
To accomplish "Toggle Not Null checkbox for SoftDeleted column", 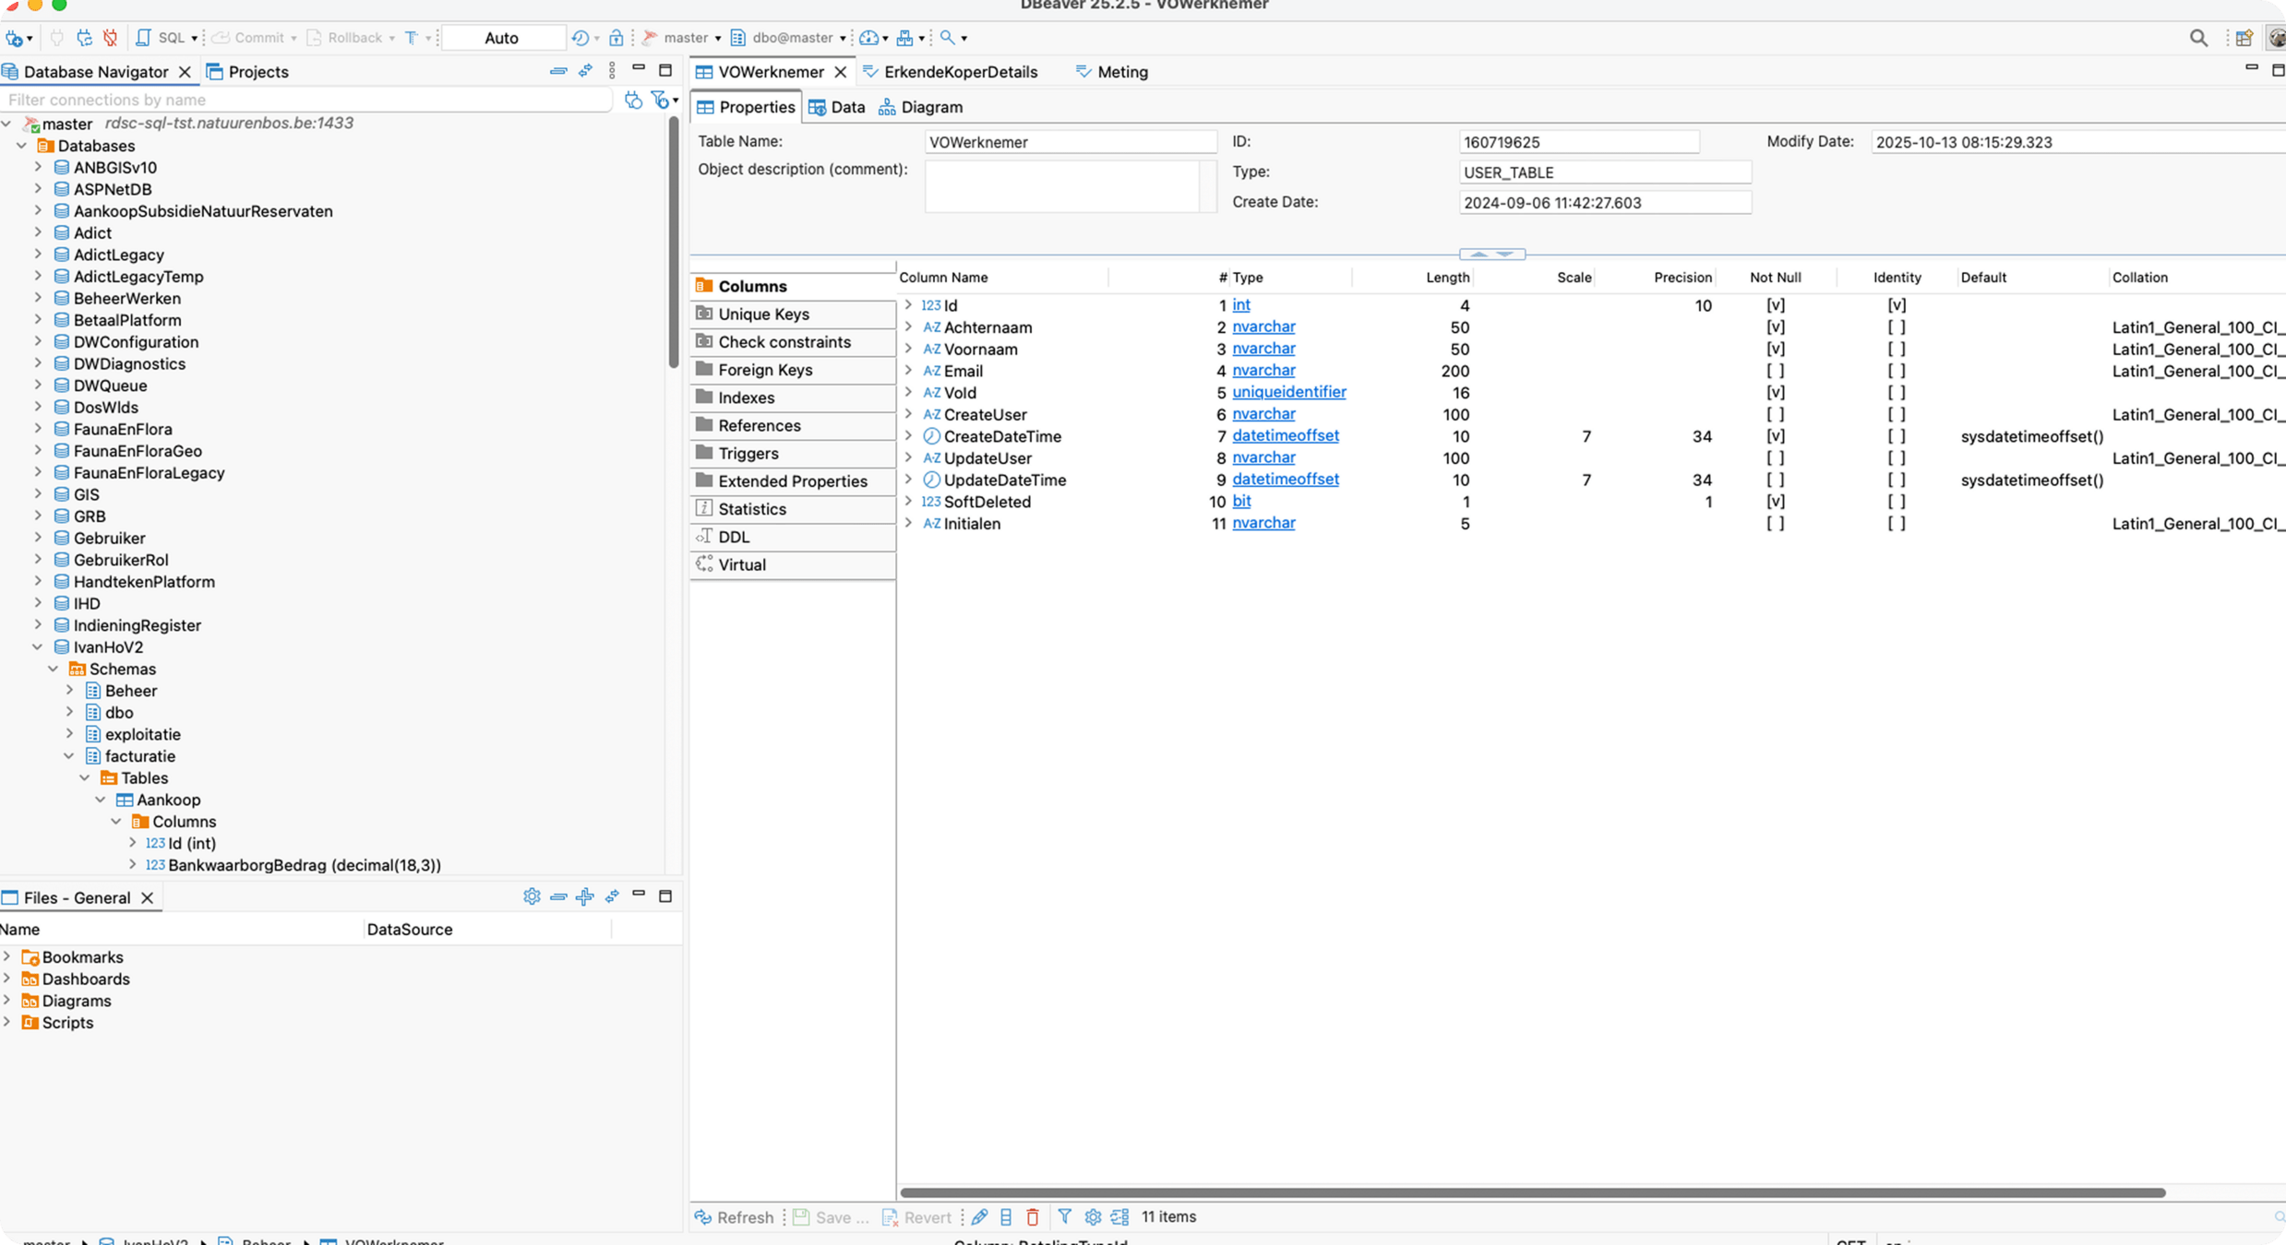I will point(1775,502).
